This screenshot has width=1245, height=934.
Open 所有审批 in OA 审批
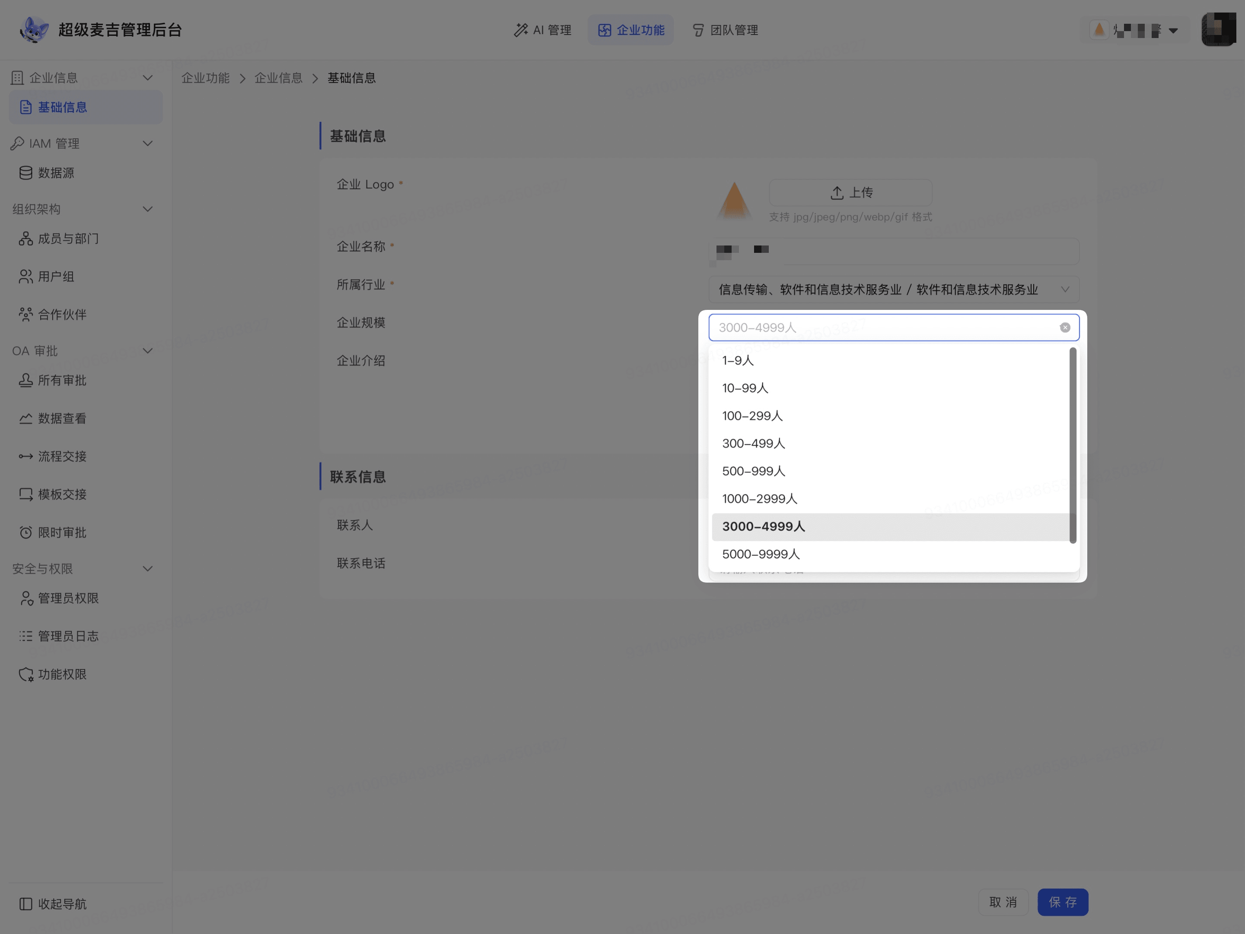[x=86, y=381]
